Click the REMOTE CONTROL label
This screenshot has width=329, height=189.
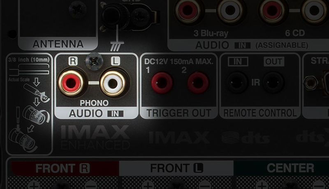coord(260,113)
